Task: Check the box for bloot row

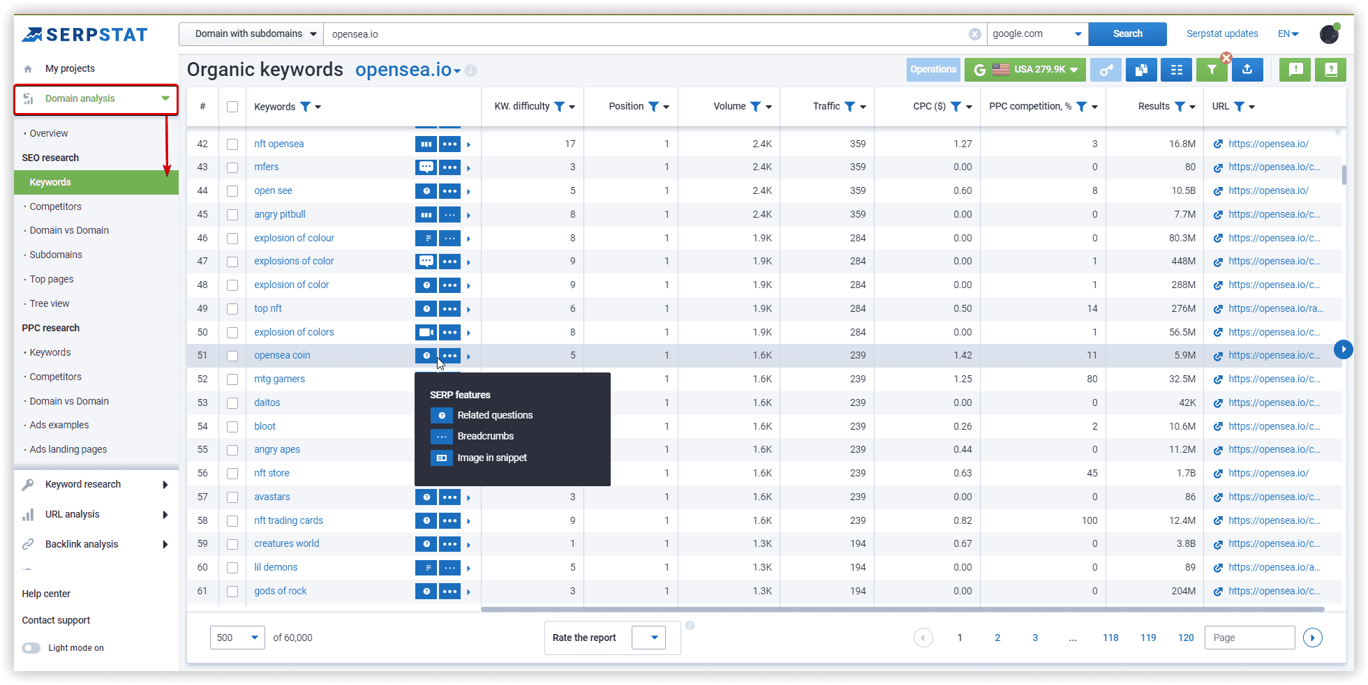Action: point(232,427)
